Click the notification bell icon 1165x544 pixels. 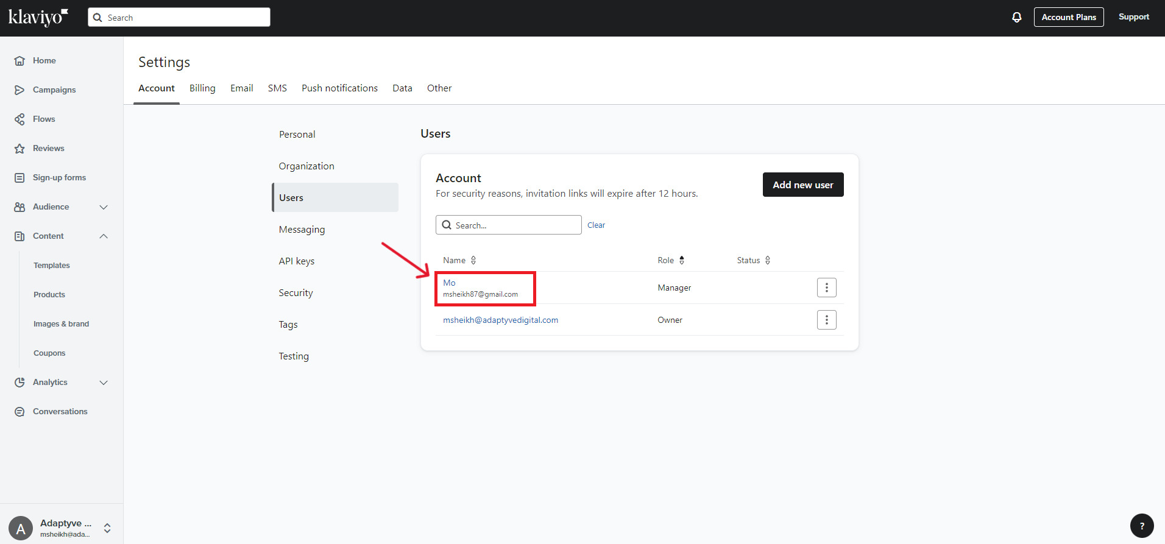(1016, 17)
